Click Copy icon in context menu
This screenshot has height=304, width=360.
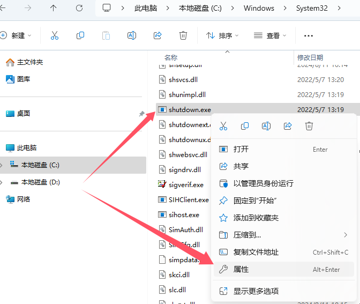pos(245,126)
